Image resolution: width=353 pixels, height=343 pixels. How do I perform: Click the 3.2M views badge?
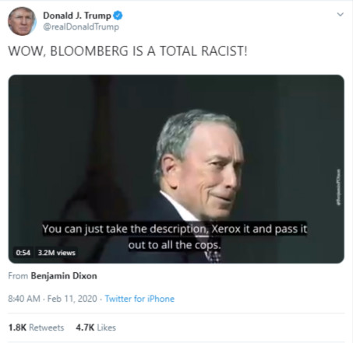coord(57,253)
